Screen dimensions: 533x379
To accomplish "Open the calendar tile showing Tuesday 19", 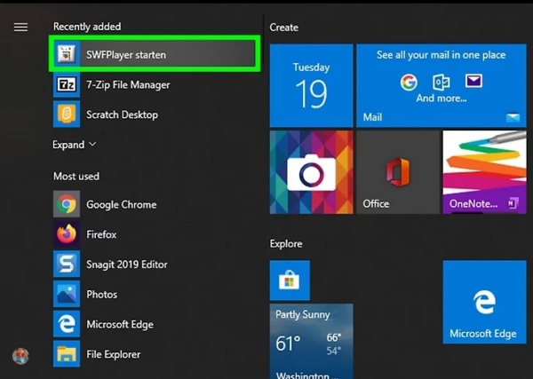I will pos(309,85).
